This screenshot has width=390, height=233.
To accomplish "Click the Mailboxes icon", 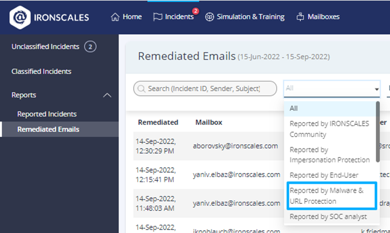I will coord(300,17).
